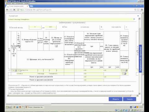
Task: Bookmark the page with the star icon
Action: tap(138, 10)
